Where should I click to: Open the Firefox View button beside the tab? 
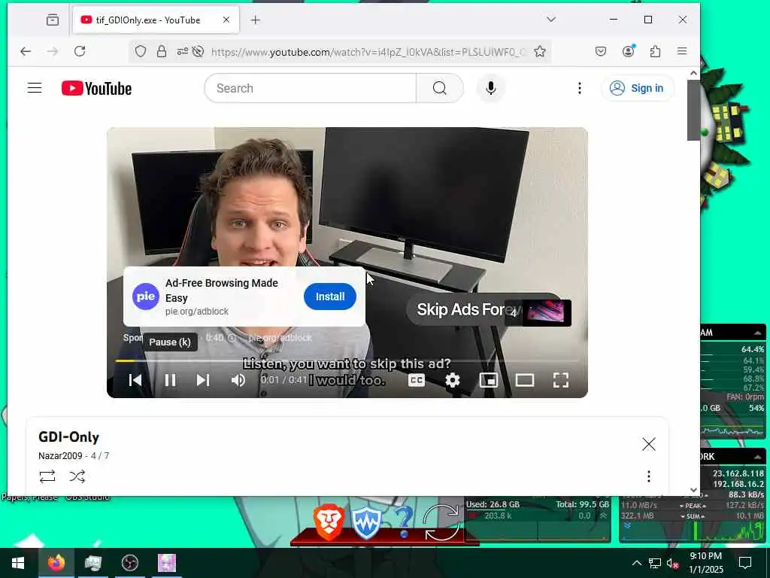(x=53, y=20)
